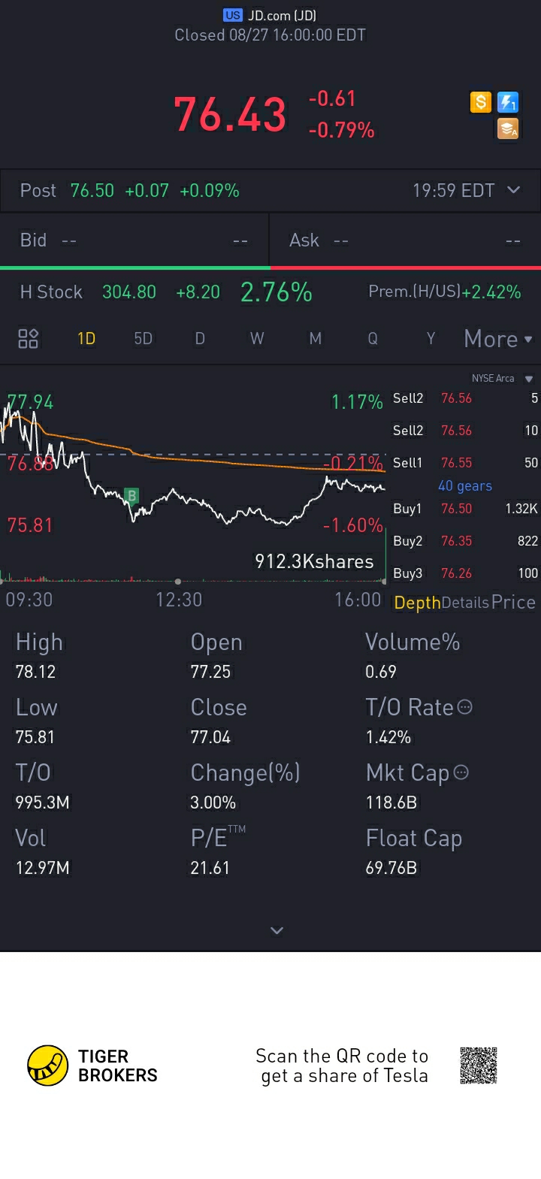Switch to the D daily chart tab
Screen dimensions: 541x1179
[x=200, y=339]
